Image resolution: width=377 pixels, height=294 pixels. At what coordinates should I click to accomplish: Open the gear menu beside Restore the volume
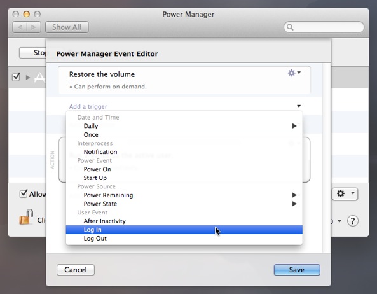tap(294, 73)
